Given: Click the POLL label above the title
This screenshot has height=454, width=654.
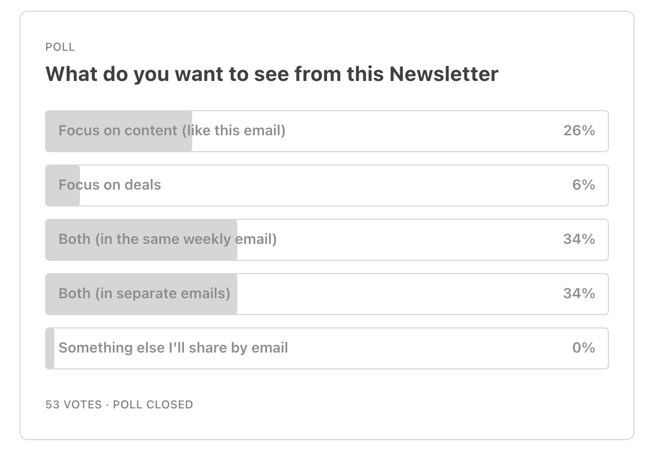Looking at the screenshot, I should (60, 47).
